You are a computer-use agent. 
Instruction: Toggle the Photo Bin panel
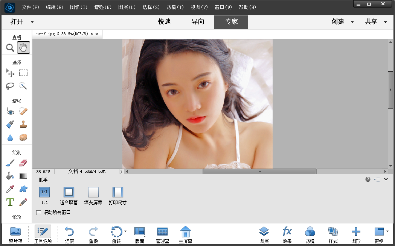tap(15, 234)
